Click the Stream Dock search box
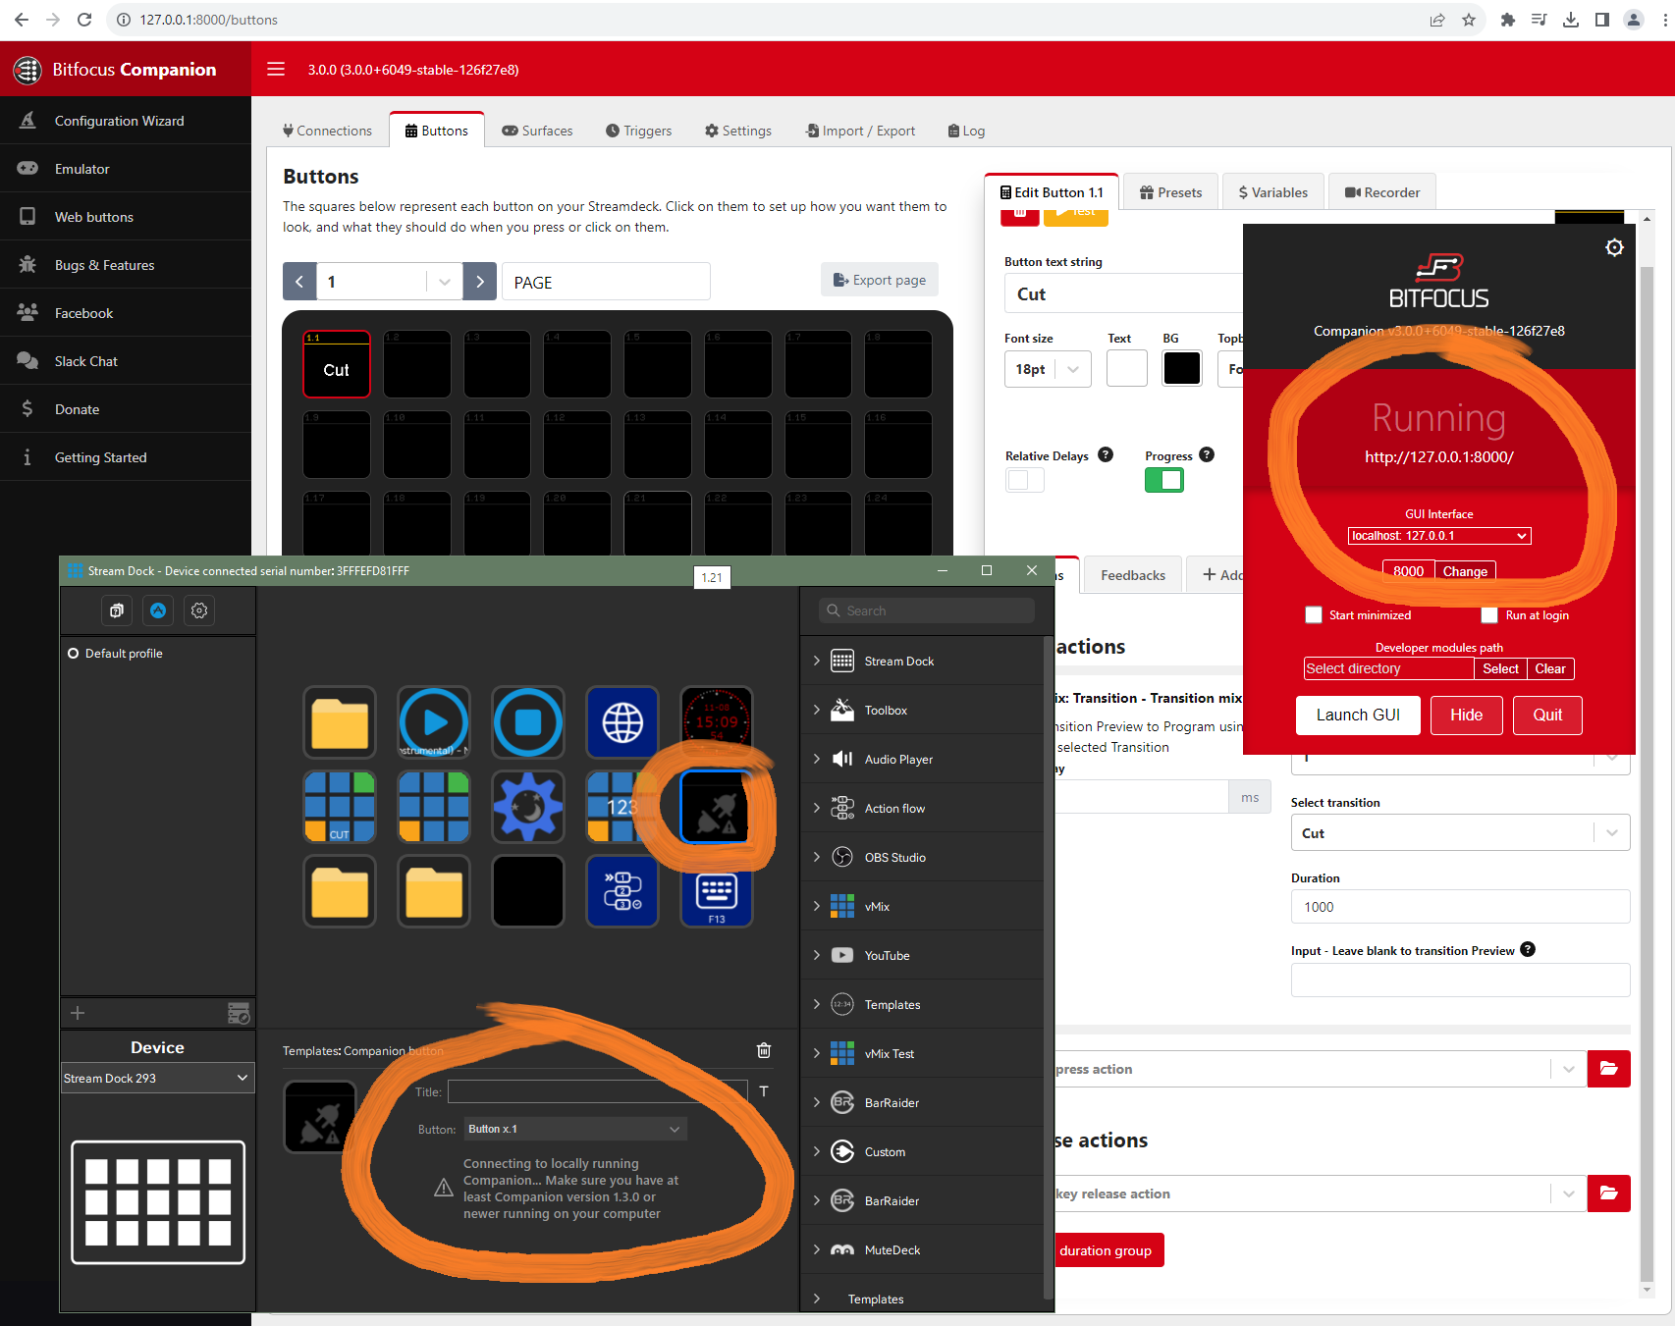The width and height of the screenshot is (1675, 1326). [927, 610]
